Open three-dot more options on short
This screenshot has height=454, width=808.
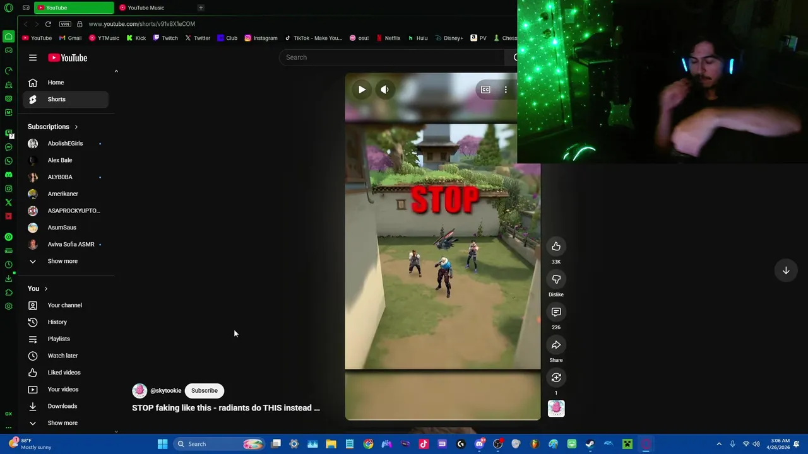pyautogui.click(x=506, y=90)
